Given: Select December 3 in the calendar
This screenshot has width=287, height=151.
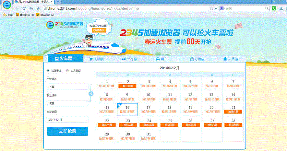Looking at the screenshot, I should [x=149, y=84].
